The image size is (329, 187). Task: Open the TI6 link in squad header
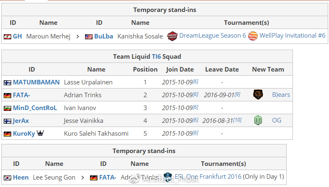pos(156,56)
